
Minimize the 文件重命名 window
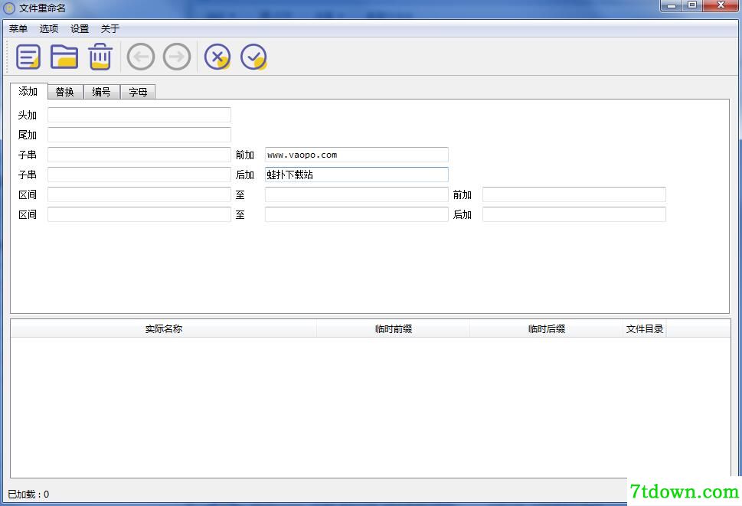coord(671,5)
